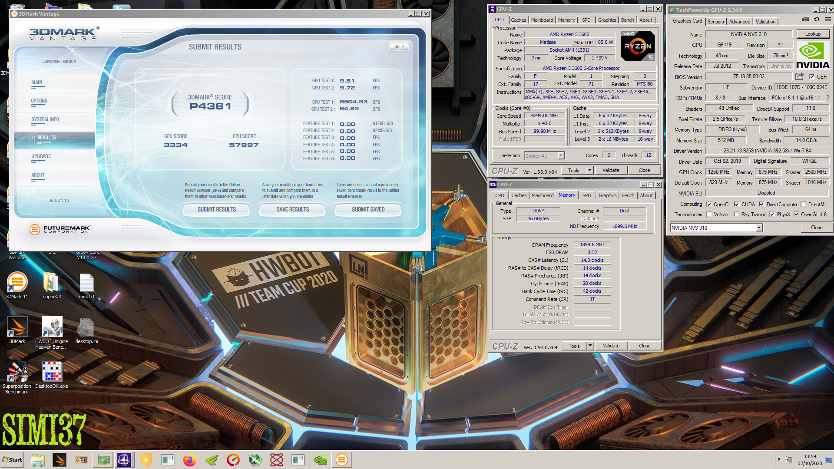Open Windows Explorer from the taskbar
The image size is (834, 469).
[x=38, y=460]
